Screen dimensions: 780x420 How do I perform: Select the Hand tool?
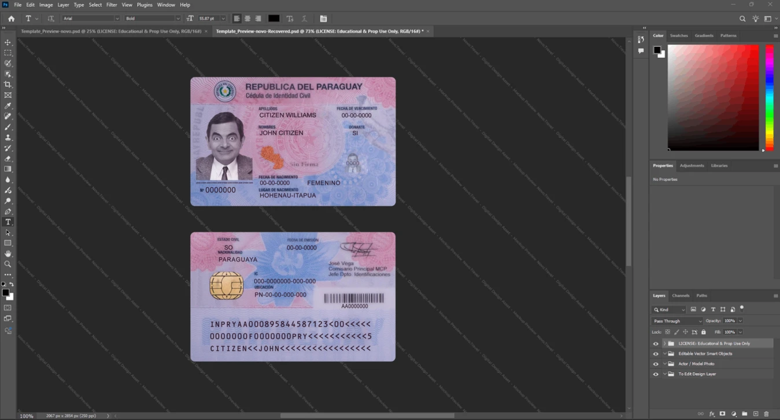coord(8,254)
